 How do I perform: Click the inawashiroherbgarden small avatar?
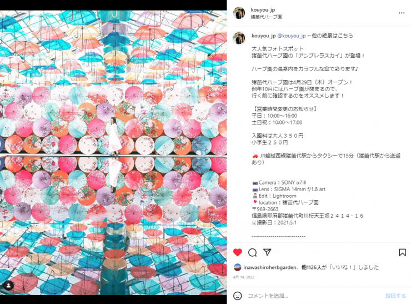(237, 267)
